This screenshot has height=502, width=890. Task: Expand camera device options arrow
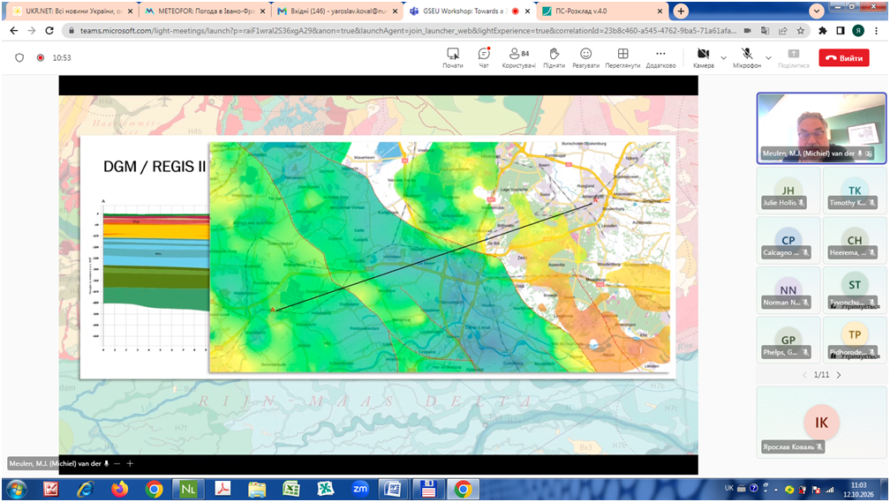click(723, 58)
